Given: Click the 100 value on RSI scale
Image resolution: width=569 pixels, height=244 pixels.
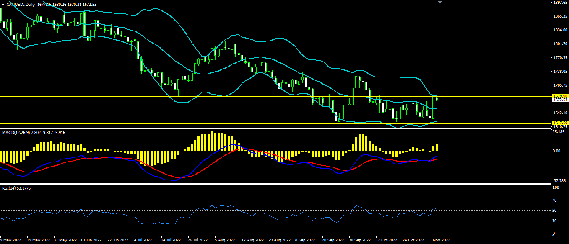Looking at the screenshot, I should (556, 188).
